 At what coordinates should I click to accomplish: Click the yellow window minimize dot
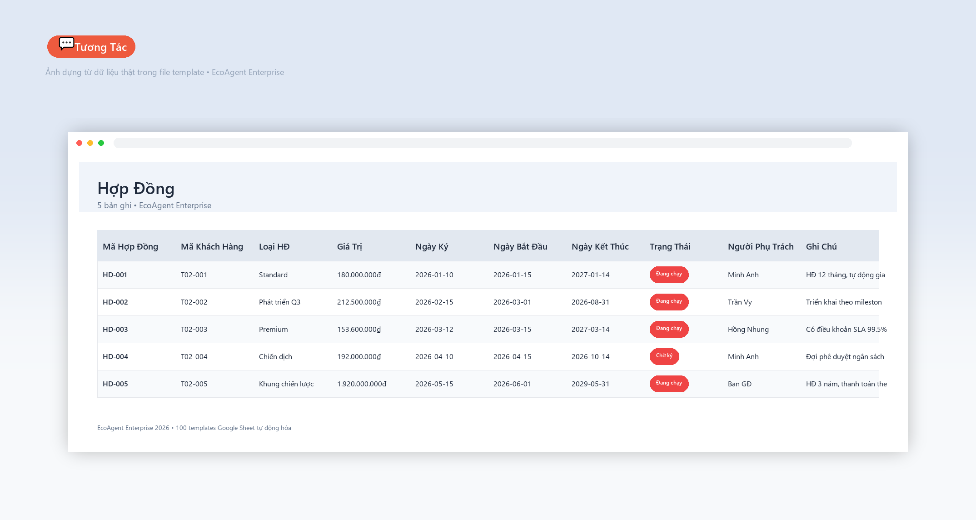90,143
